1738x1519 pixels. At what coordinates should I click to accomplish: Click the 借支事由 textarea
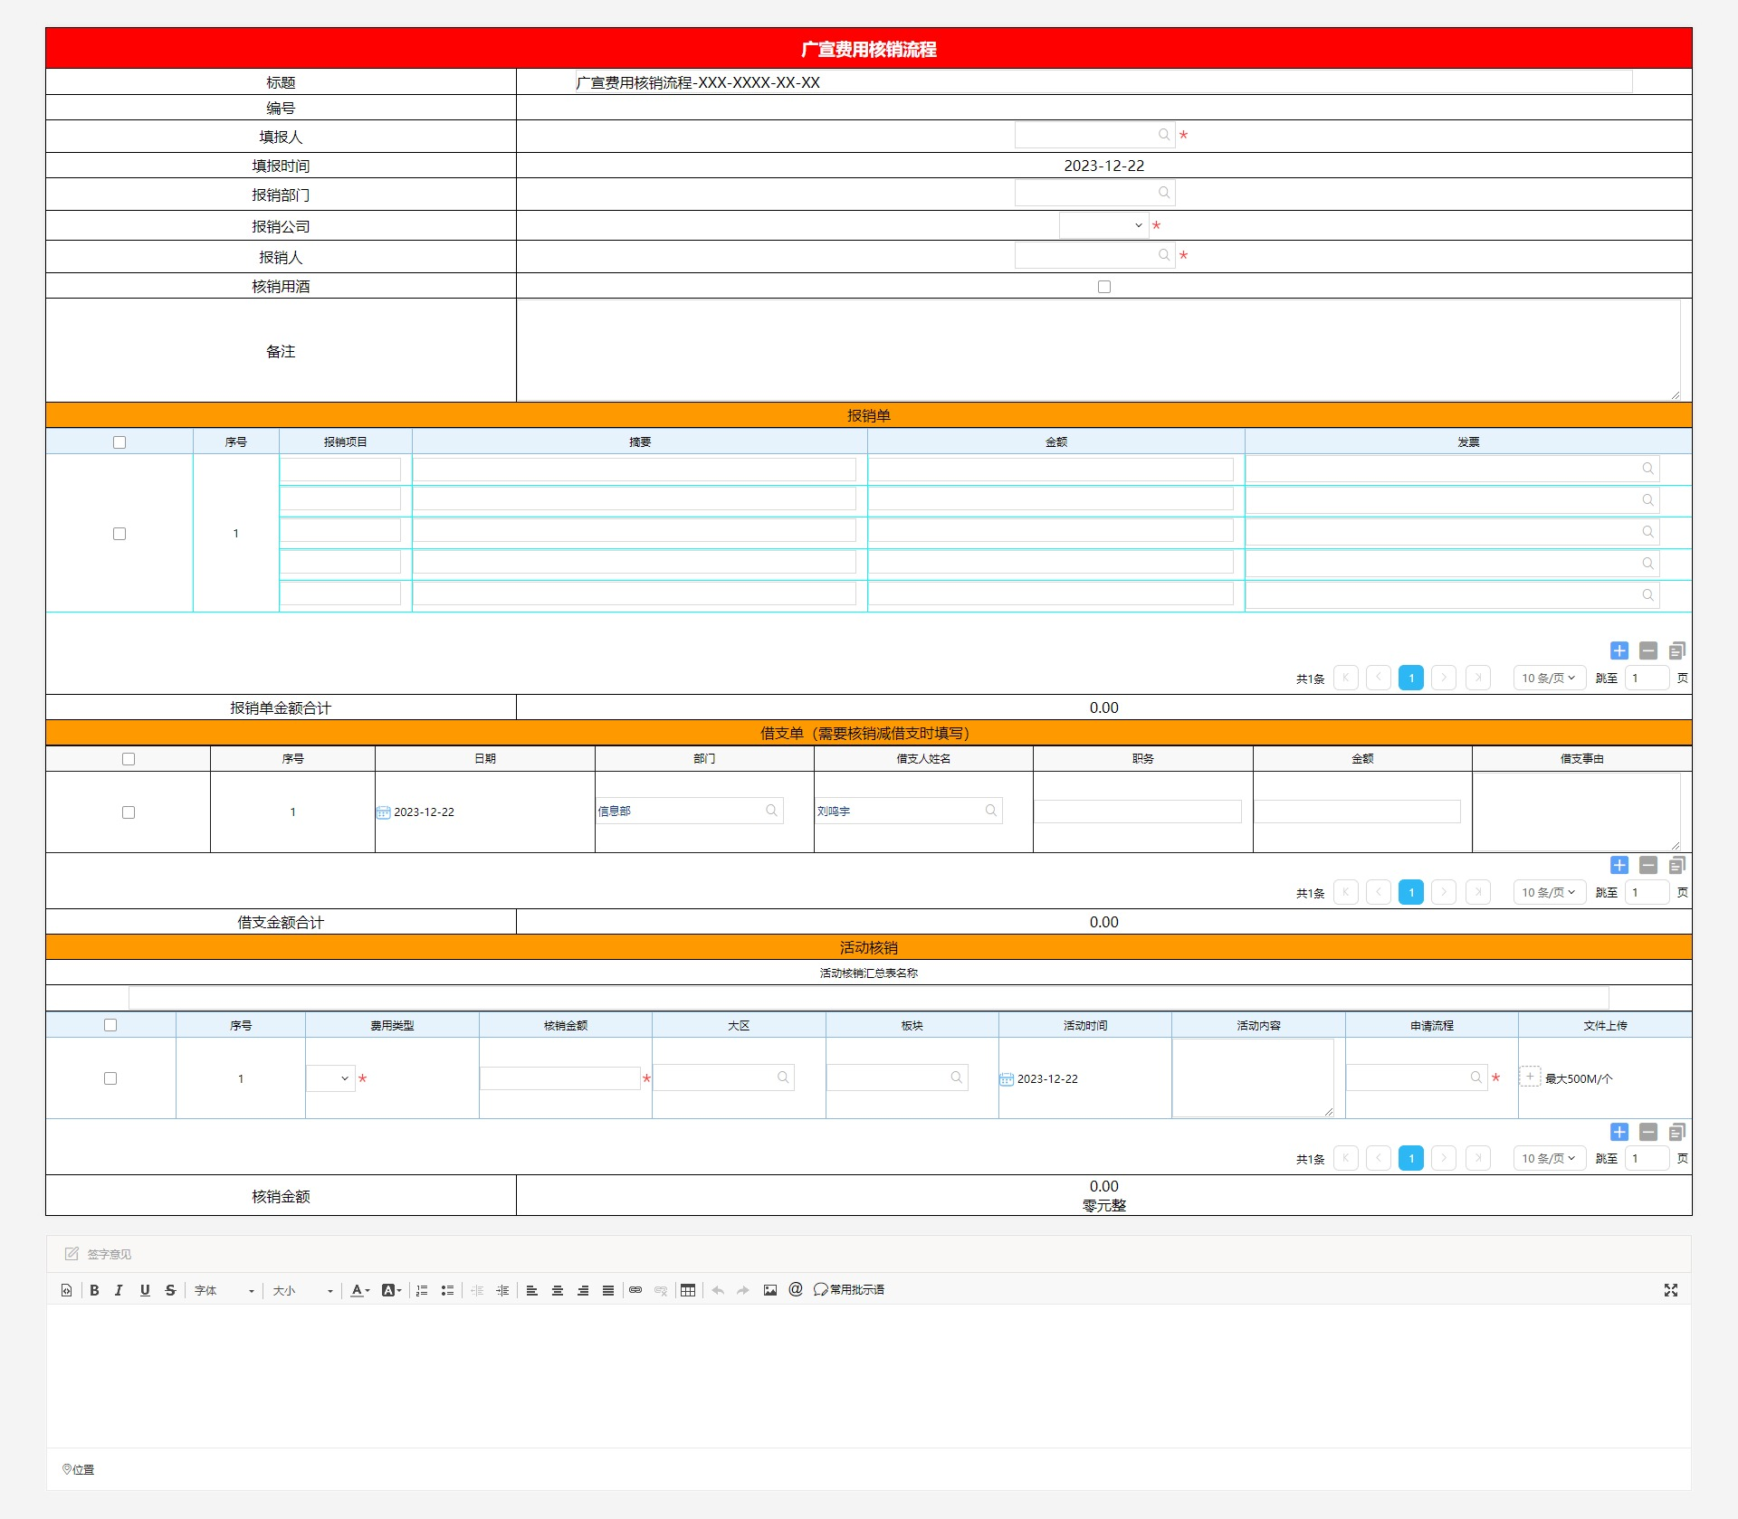[x=1577, y=812]
